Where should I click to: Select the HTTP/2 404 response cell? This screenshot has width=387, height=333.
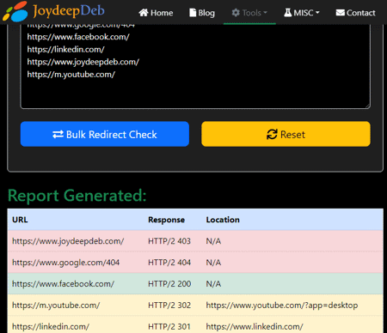169,263
